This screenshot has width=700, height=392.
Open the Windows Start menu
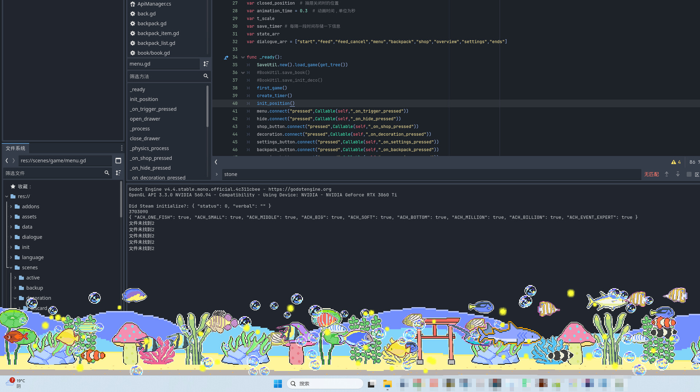tap(277, 384)
